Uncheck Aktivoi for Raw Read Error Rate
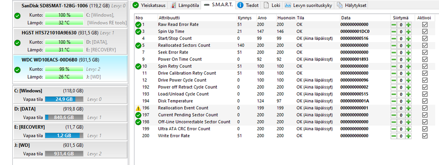Image resolution: width=439 pixels, height=165 pixels. tap(425, 25)
